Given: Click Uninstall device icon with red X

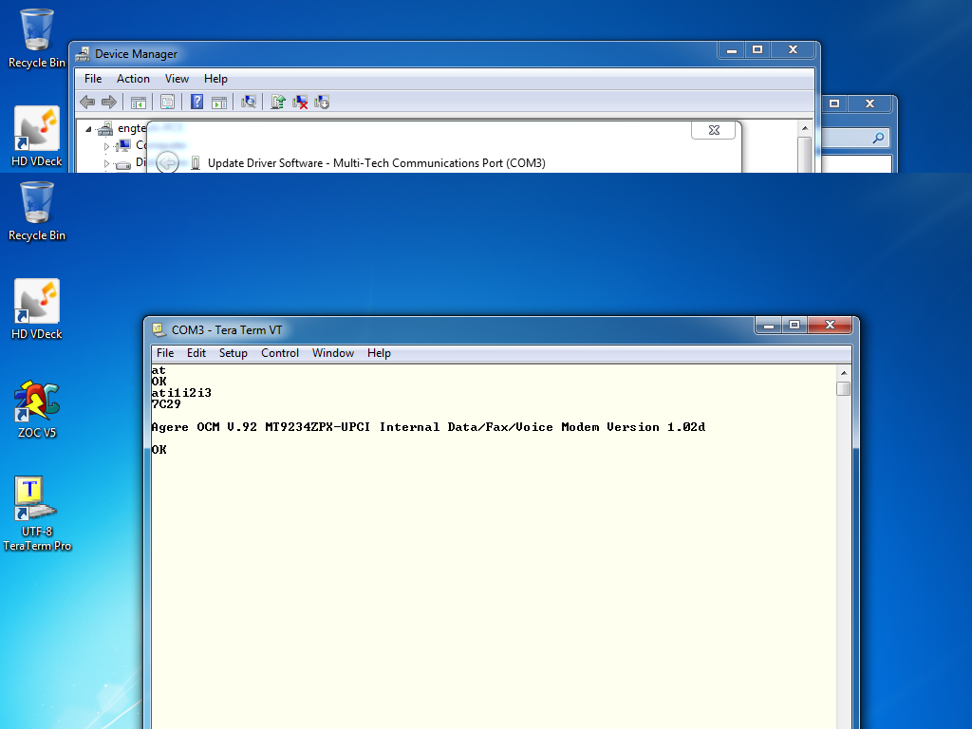Looking at the screenshot, I should [300, 102].
